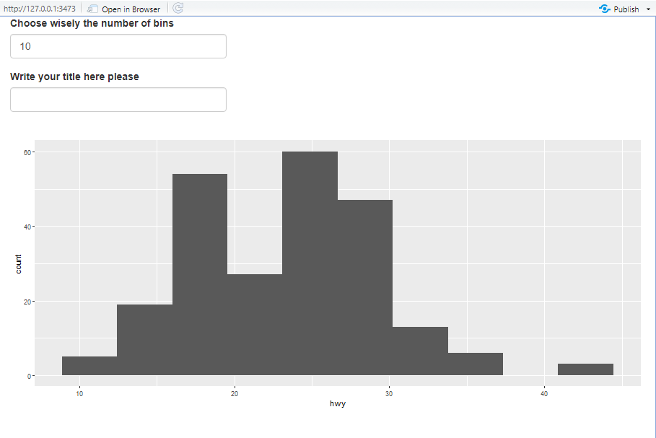Open the Publish dropdown arrow

[x=648, y=9]
